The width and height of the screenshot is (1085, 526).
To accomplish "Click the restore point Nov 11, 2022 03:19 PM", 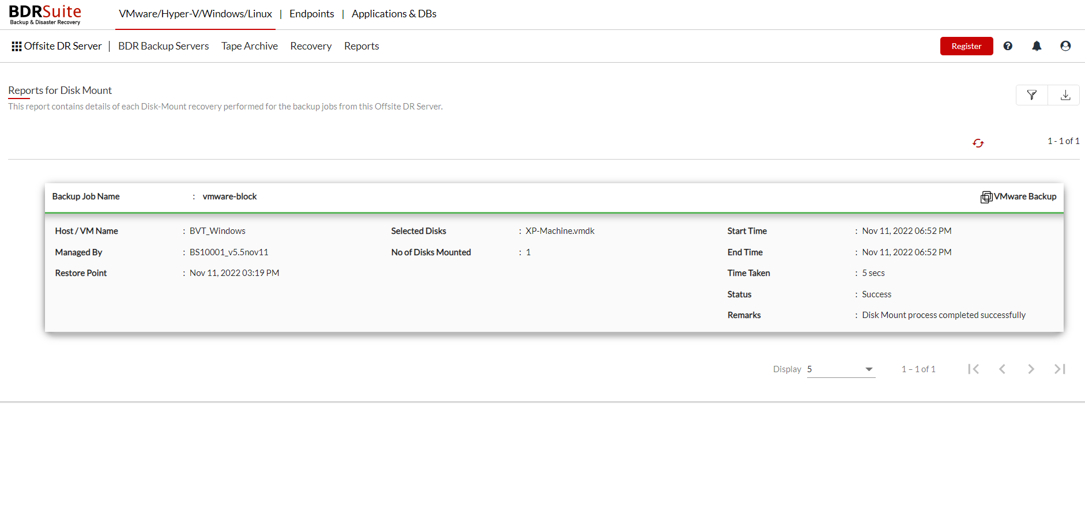I will (234, 273).
